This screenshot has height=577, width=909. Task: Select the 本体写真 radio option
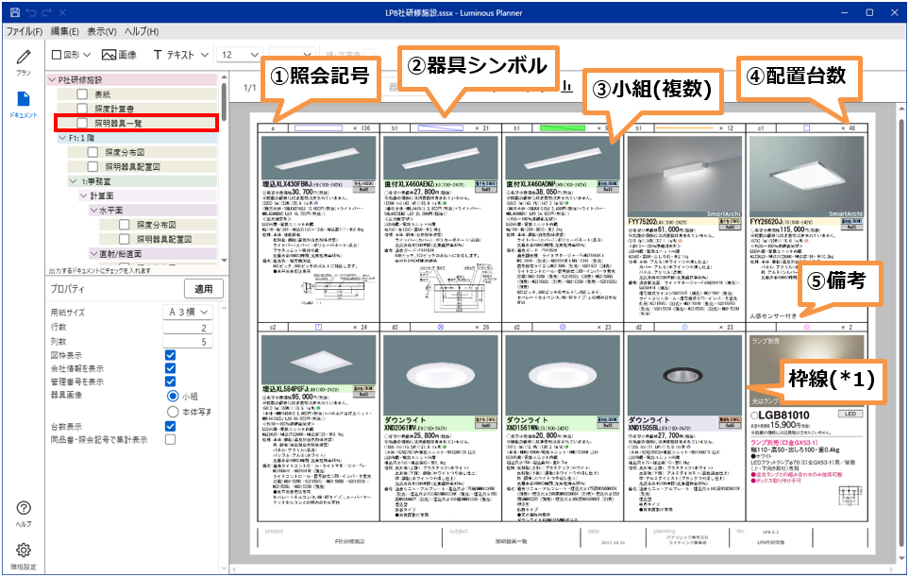pos(172,411)
